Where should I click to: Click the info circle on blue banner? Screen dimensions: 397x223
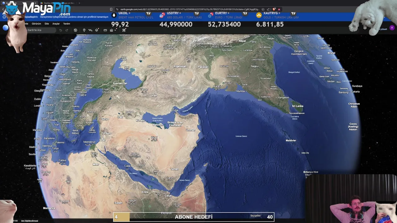pos(4,17)
